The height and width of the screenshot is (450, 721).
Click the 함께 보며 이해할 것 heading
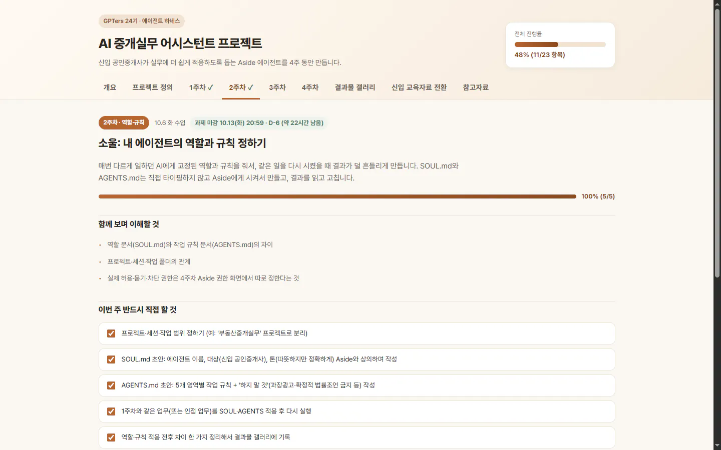click(x=129, y=224)
